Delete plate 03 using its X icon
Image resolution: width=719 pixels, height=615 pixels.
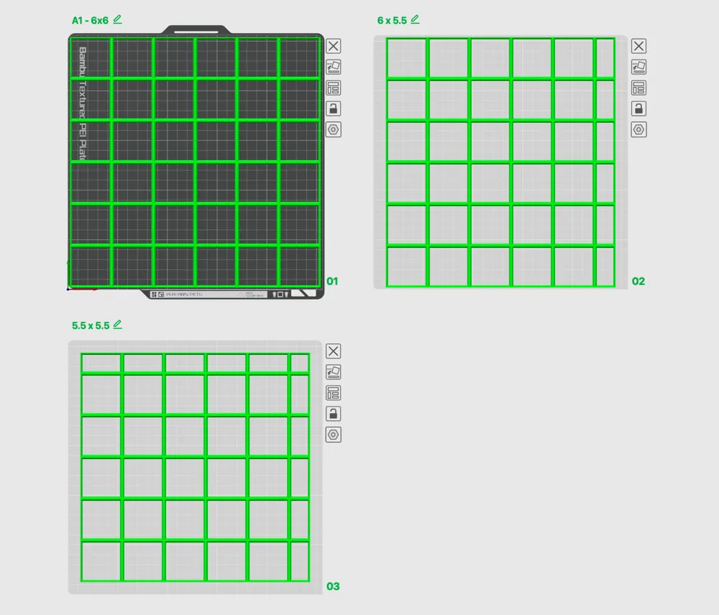tap(333, 351)
